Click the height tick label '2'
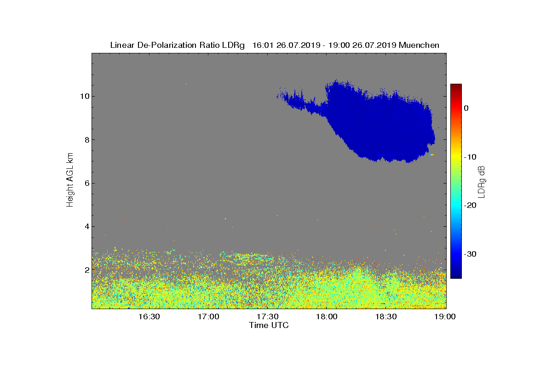This screenshot has height=368, width=552. 86,270
